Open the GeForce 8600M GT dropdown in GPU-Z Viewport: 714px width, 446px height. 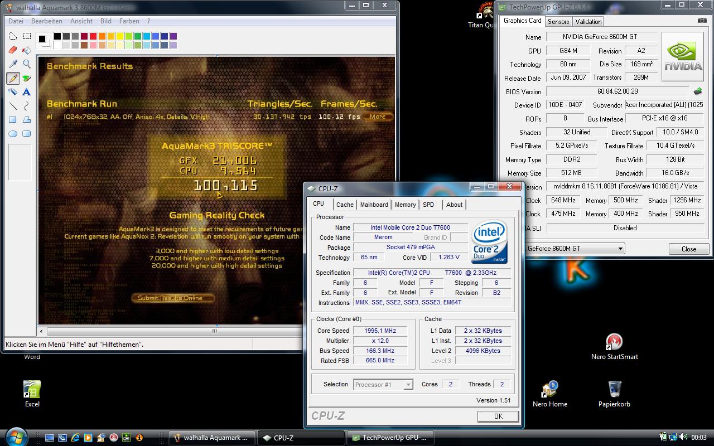point(575,249)
